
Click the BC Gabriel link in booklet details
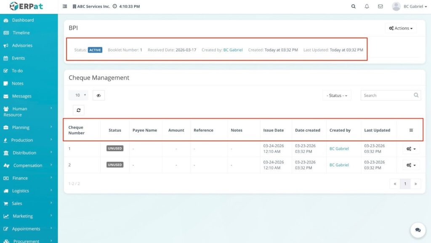[x=233, y=50]
